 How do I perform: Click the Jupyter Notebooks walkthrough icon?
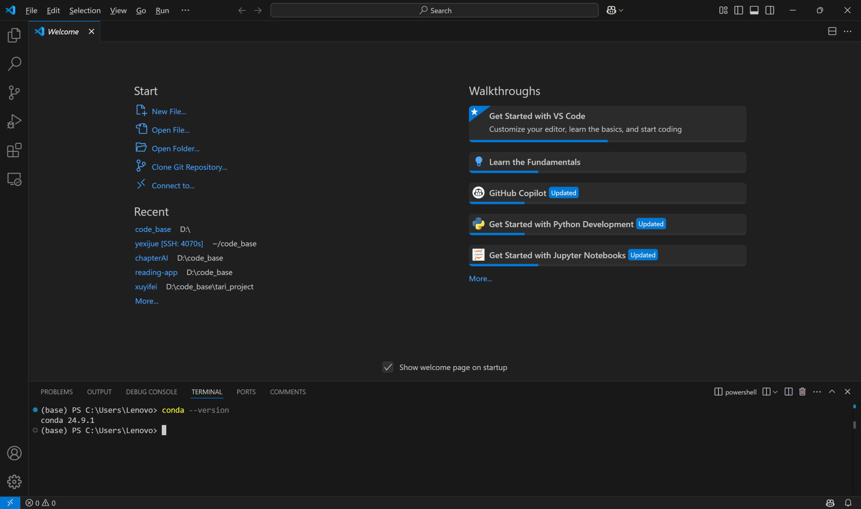coord(478,255)
